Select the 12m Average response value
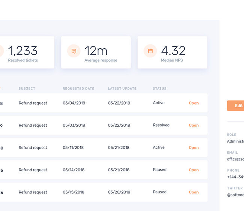This screenshot has height=211, width=244. tap(96, 51)
